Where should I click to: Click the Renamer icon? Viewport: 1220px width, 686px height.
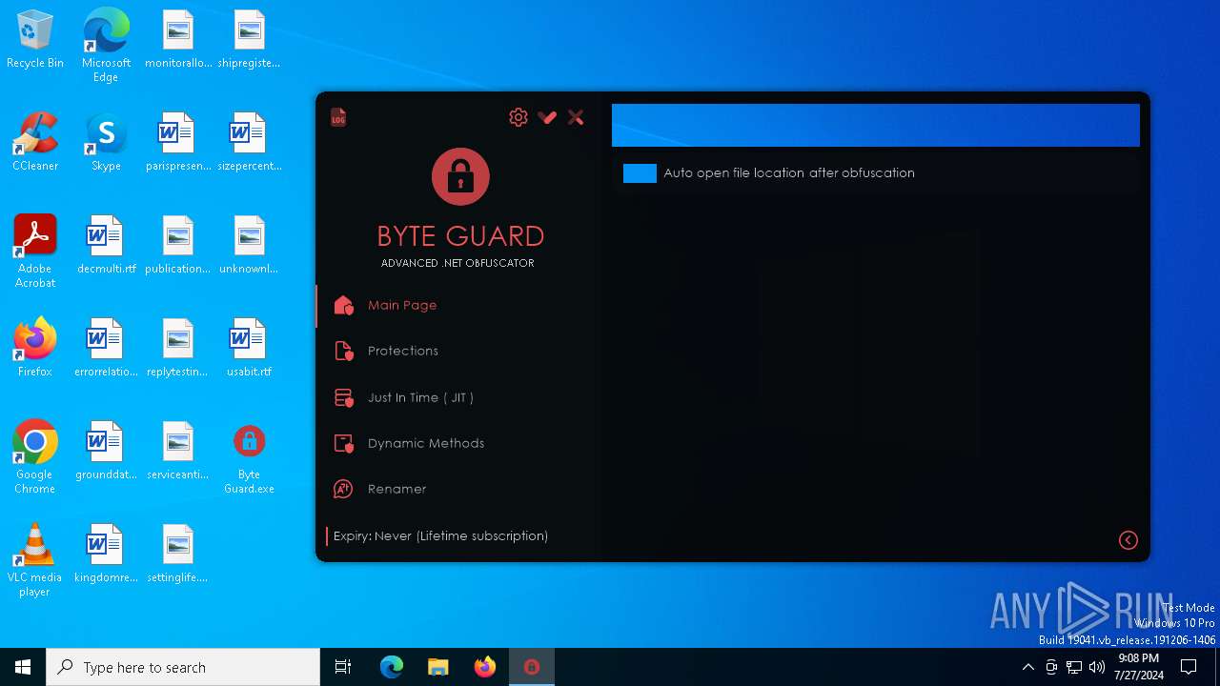tap(344, 489)
